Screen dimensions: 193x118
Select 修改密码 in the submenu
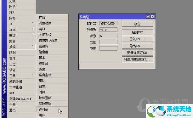52,104
